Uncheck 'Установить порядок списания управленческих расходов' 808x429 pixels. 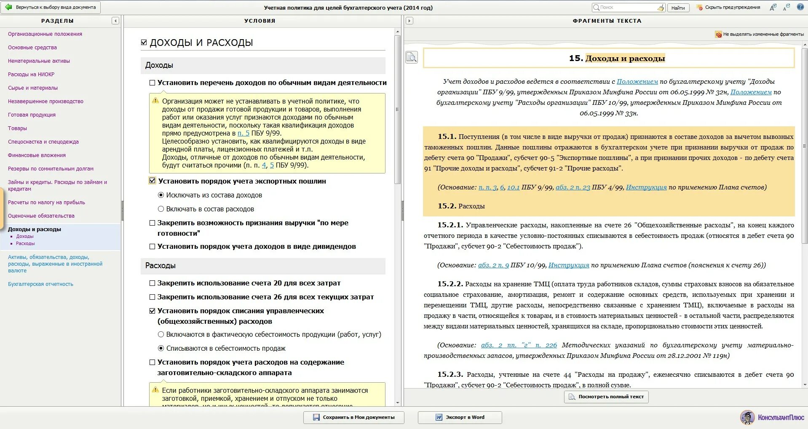point(152,311)
